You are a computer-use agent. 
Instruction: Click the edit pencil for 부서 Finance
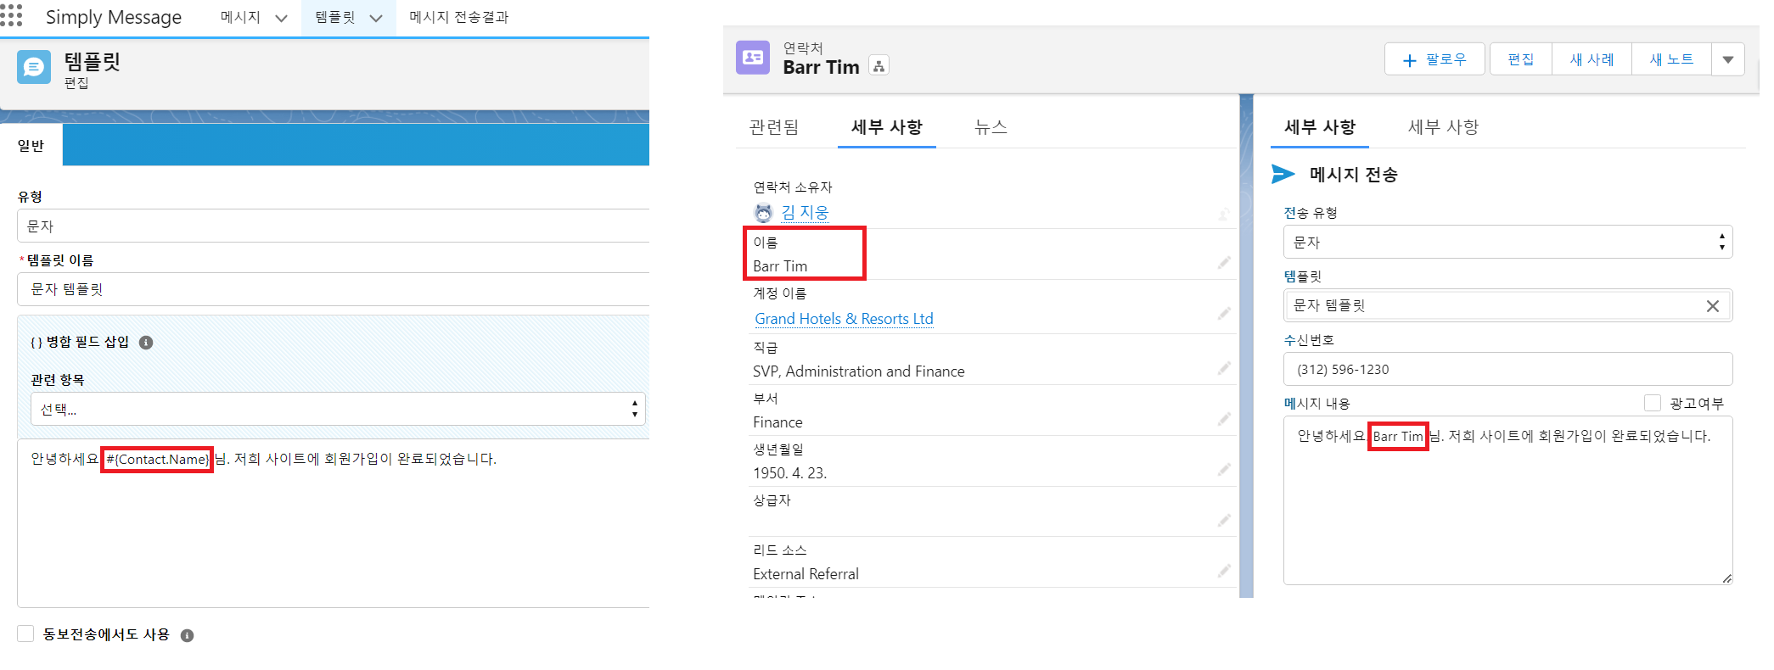(1223, 419)
